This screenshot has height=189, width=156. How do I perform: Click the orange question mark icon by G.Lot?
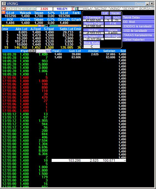[x=4, y=12]
